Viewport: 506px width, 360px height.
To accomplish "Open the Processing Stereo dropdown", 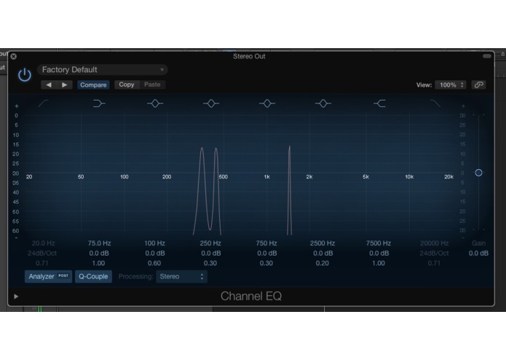I will click(x=182, y=277).
